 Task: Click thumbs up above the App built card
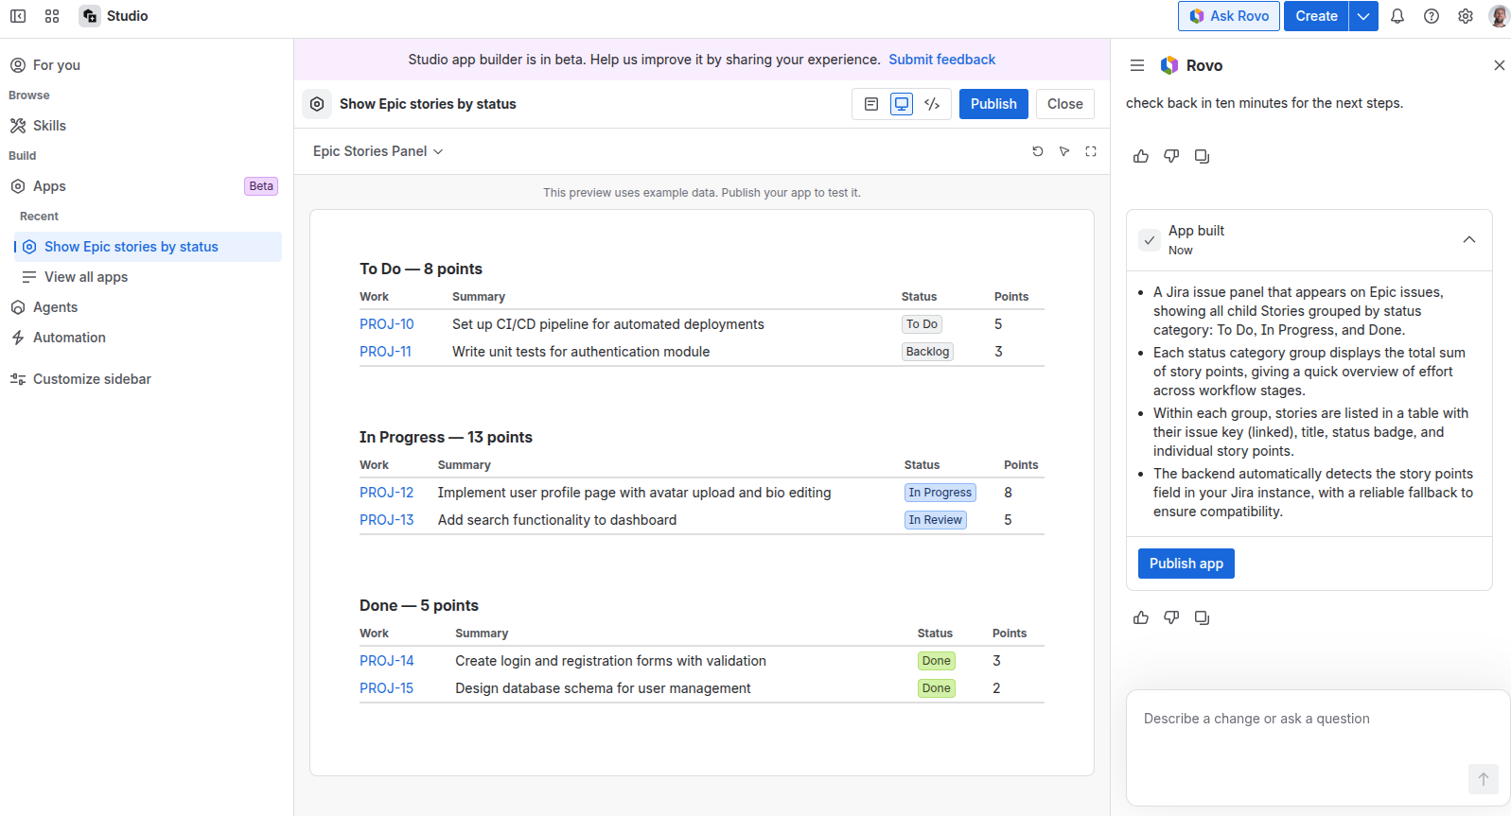1141,156
